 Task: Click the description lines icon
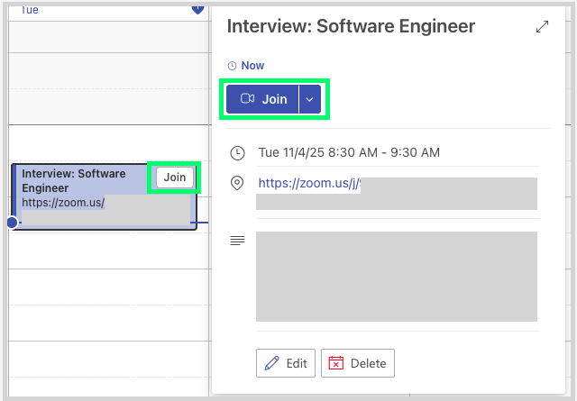tap(237, 241)
